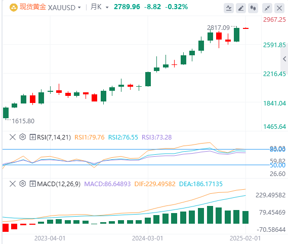This screenshot has height=244, width=288.
Task: Select the drawing pencil tool
Action: (x=241, y=8)
